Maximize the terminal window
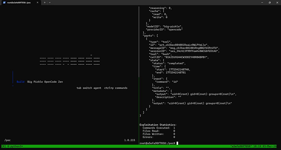281x150 pixels. (x=269, y=2)
